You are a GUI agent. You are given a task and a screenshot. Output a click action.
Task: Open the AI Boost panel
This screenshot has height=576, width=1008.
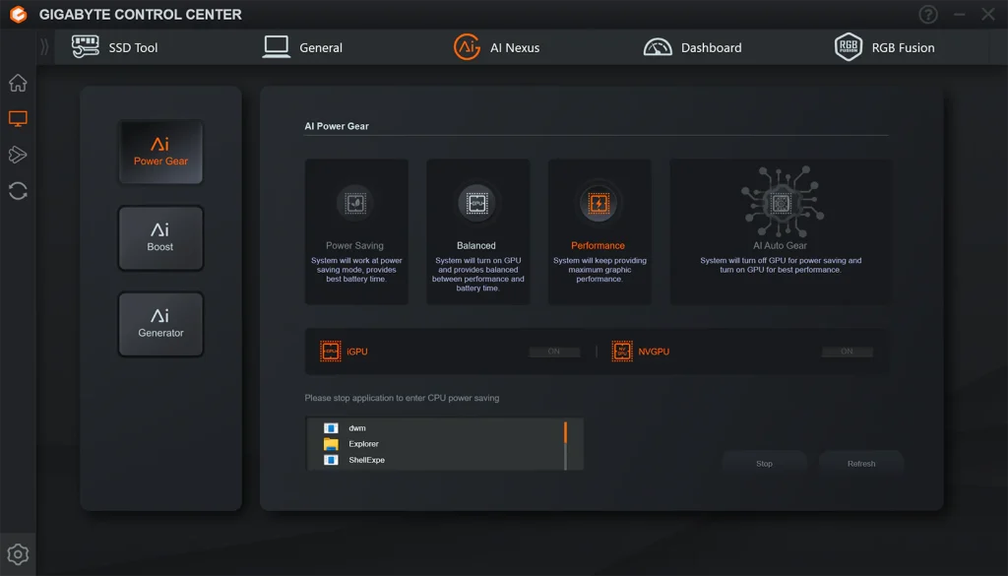[160, 238]
